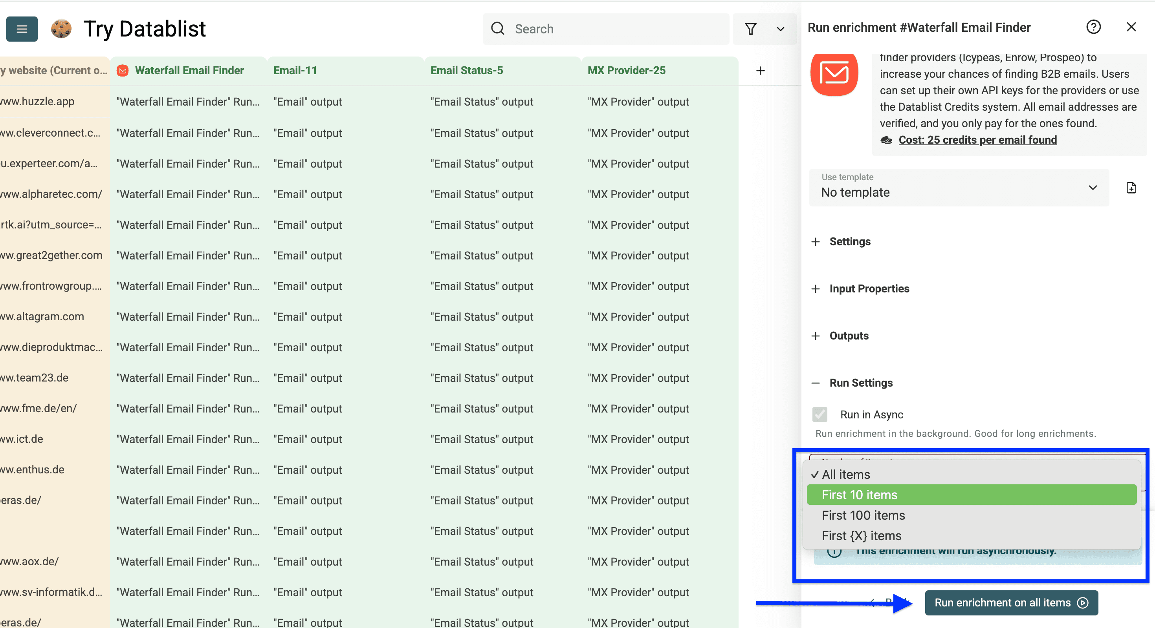1155x628 pixels.
Task: Click Run enrichment on all items button
Action: coord(1011,603)
